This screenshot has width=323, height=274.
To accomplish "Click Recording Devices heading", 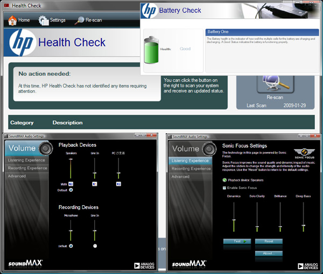I will tap(79, 207).
